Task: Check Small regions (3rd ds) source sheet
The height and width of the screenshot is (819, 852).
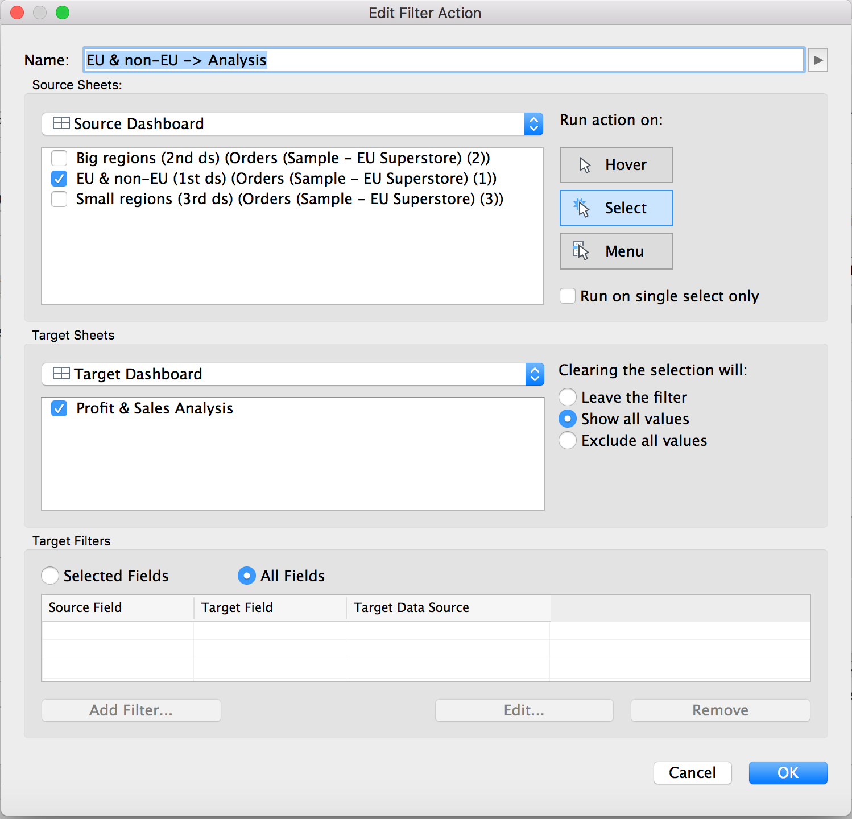Action: tap(59, 199)
